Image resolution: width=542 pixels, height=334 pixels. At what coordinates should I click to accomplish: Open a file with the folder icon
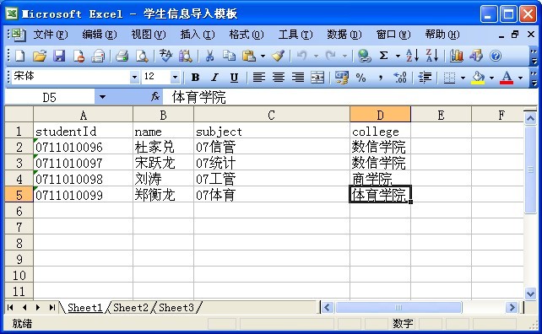(40, 56)
